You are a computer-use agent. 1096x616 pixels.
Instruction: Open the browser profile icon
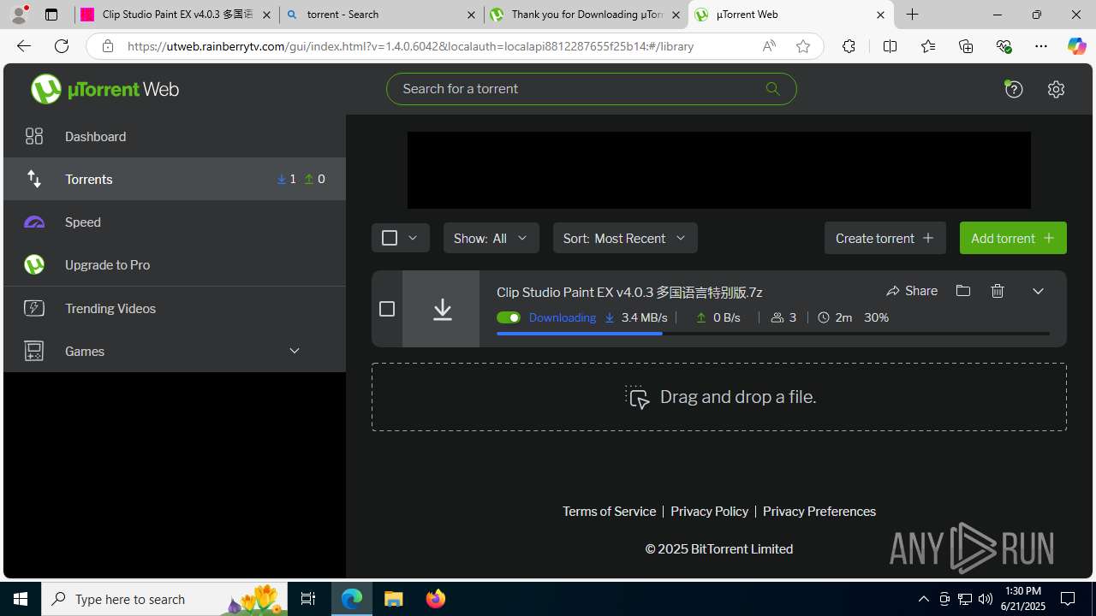tap(19, 15)
